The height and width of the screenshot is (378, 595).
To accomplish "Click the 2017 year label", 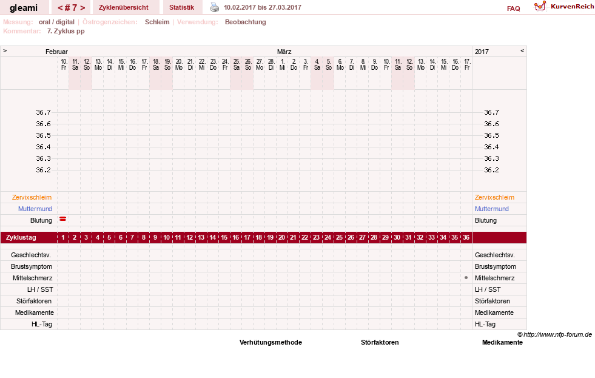I will 482,52.
